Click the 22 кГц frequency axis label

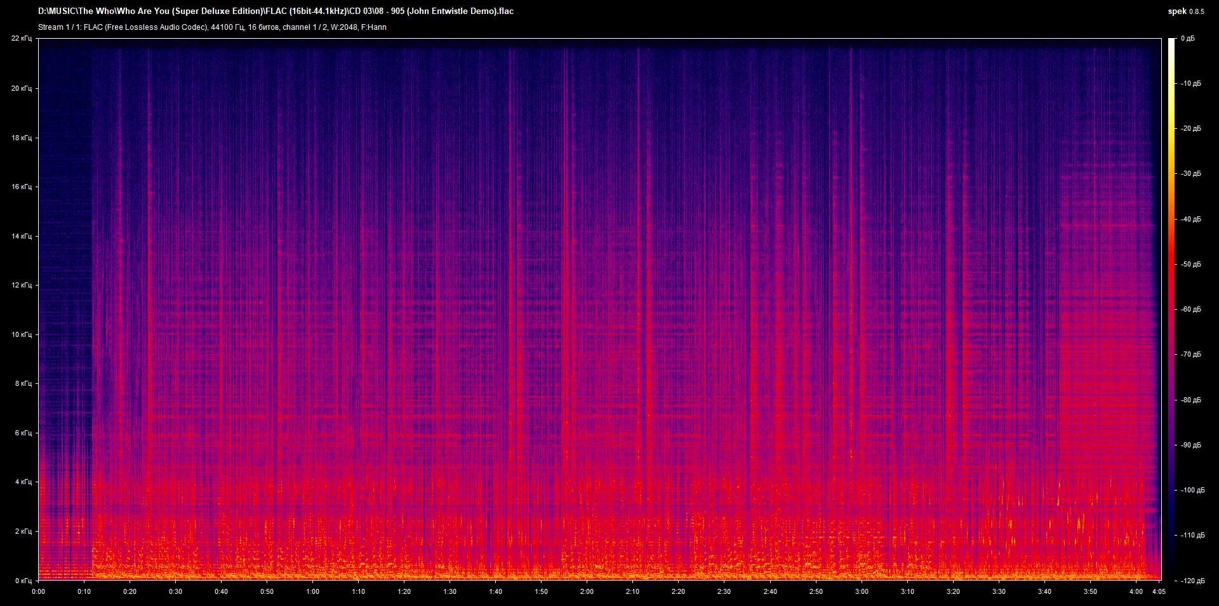pos(23,38)
